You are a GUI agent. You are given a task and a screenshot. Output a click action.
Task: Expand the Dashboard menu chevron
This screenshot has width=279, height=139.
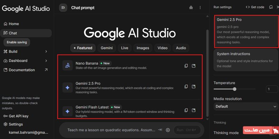coord(46,60)
